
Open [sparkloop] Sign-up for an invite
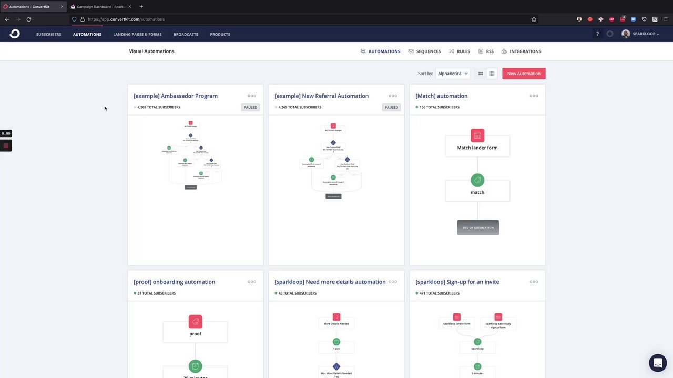point(457,282)
